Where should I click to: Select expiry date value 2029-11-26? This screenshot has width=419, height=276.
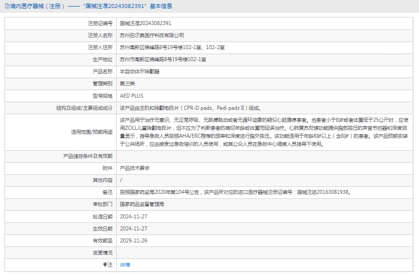click(x=134, y=240)
